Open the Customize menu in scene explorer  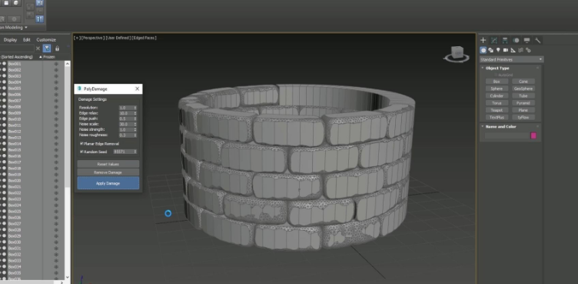click(x=46, y=39)
